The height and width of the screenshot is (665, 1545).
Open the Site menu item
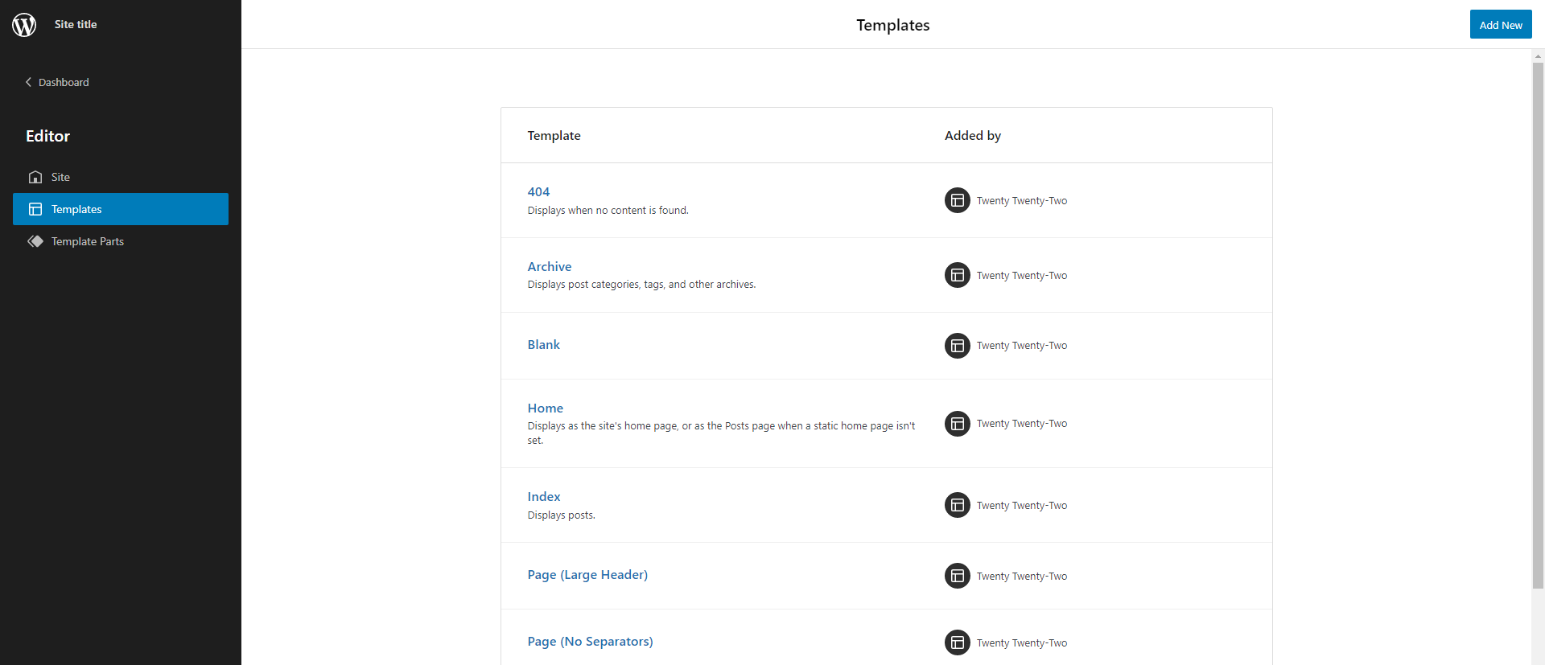point(60,177)
